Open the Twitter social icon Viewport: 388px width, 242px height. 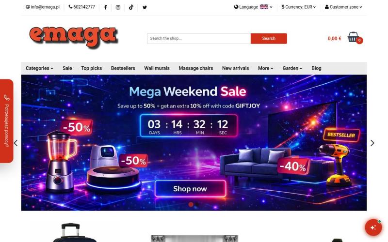pyautogui.click(x=145, y=7)
